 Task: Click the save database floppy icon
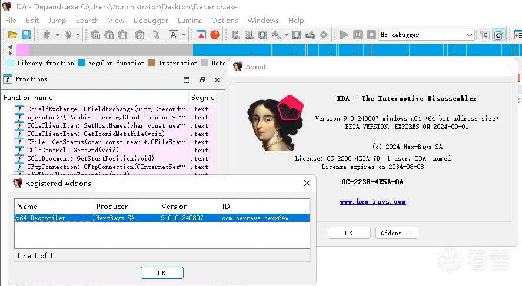coord(26,35)
